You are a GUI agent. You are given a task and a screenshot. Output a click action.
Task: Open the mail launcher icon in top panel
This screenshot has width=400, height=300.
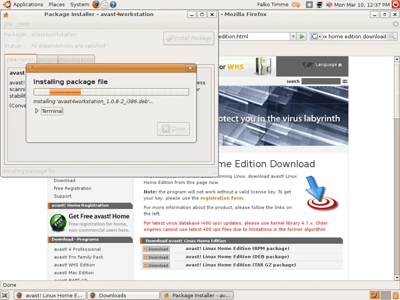pos(104,4)
